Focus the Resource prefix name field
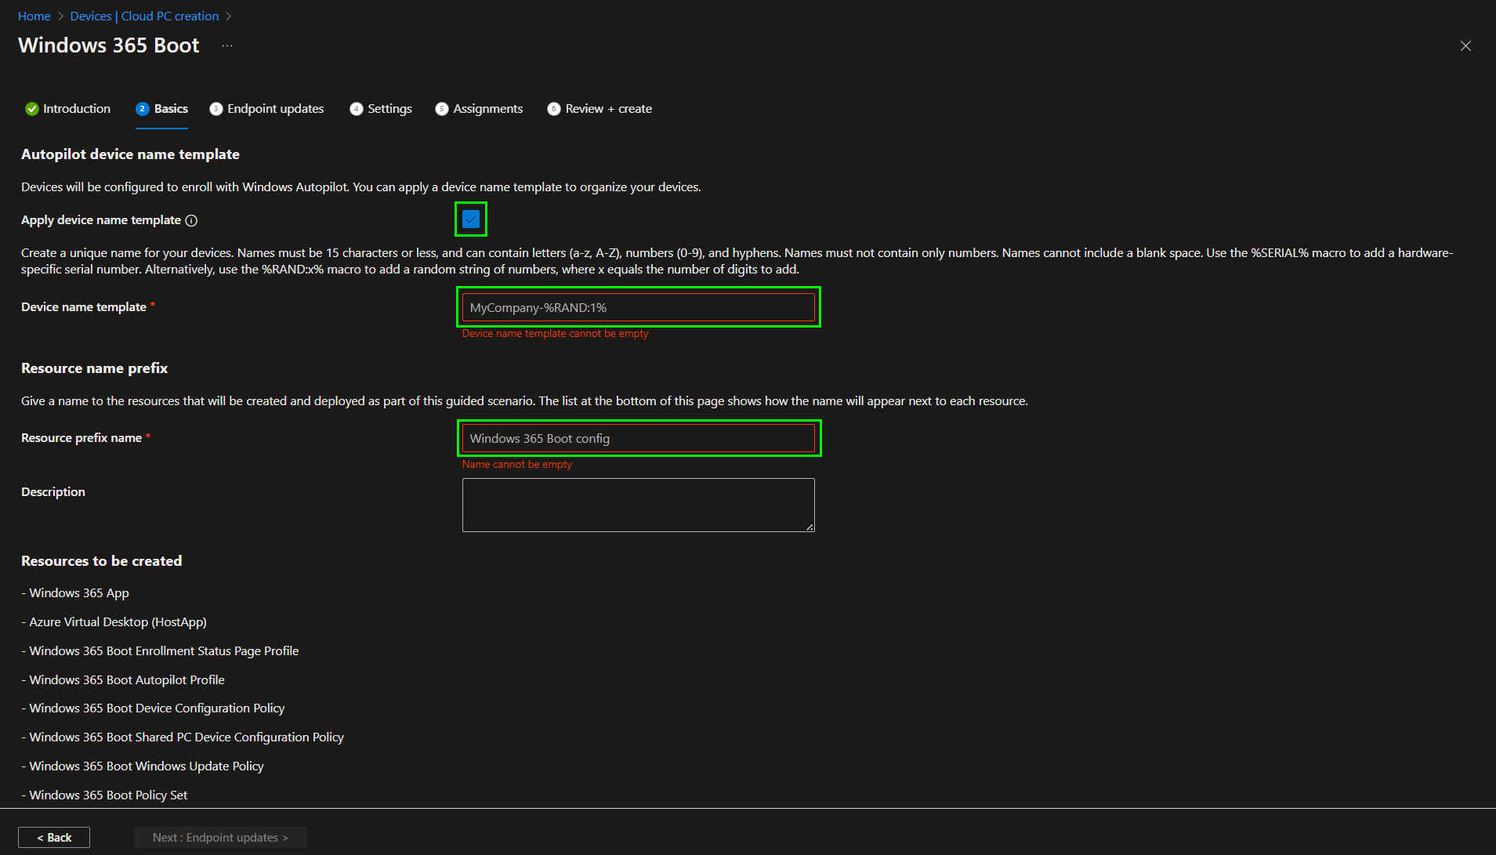The height and width of the screenshot is (855, 1496). tap(639, 438)
